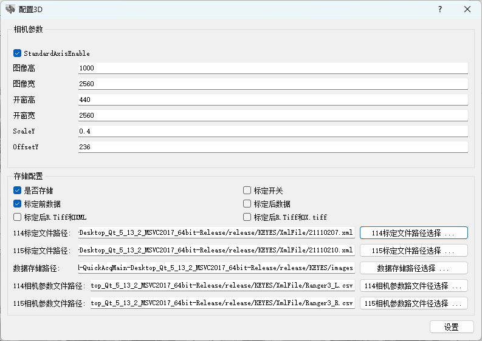
Task: Check the 标定后数据 option
Action: (x=247, y=204)
